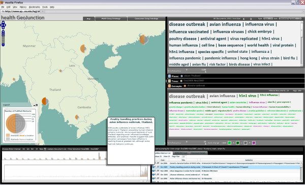Image resolution: width=305 pixels, height=185 pixels.
Task: Click the orange dot beside disease outbreak concept
Action: pos(185,86)
